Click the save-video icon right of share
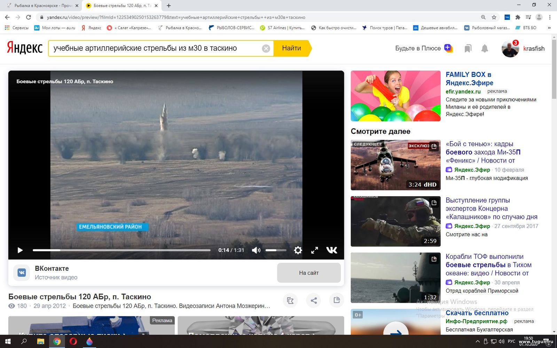This screenshot has height=348, width=557. (x=337, y=300)
